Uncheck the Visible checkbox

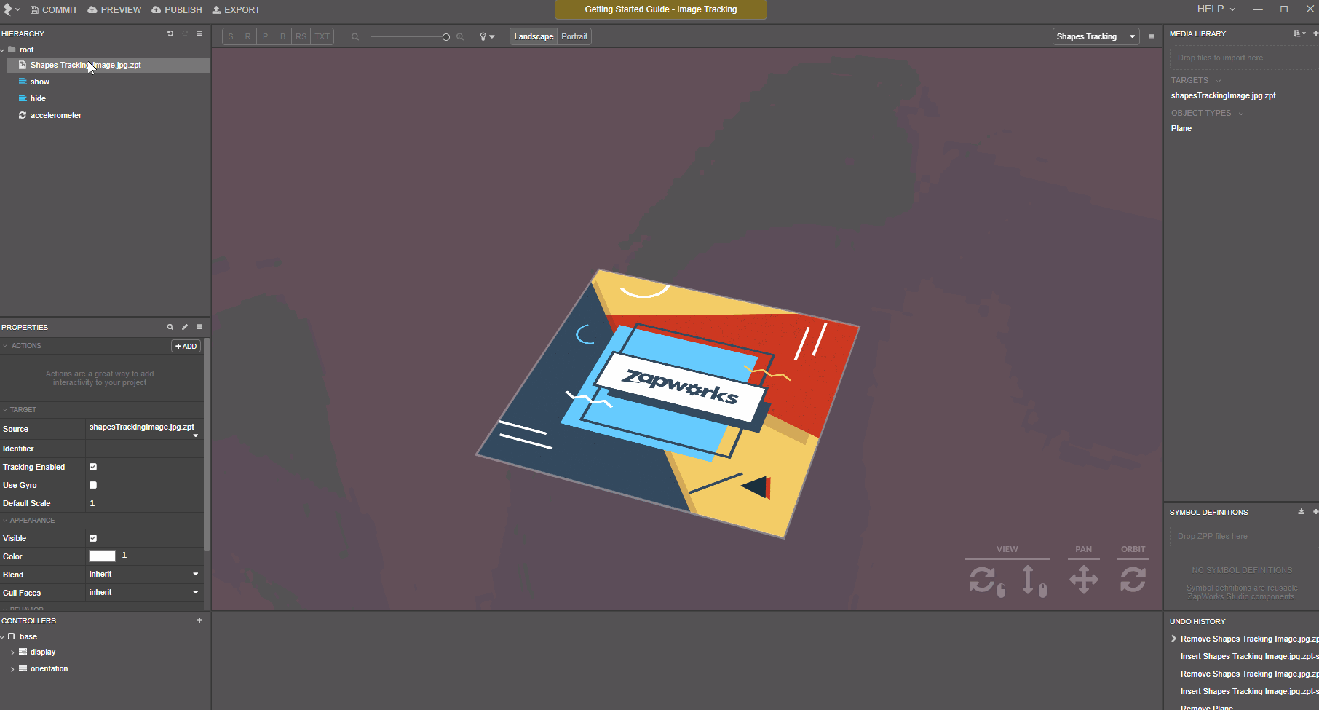tap(93, 538)
